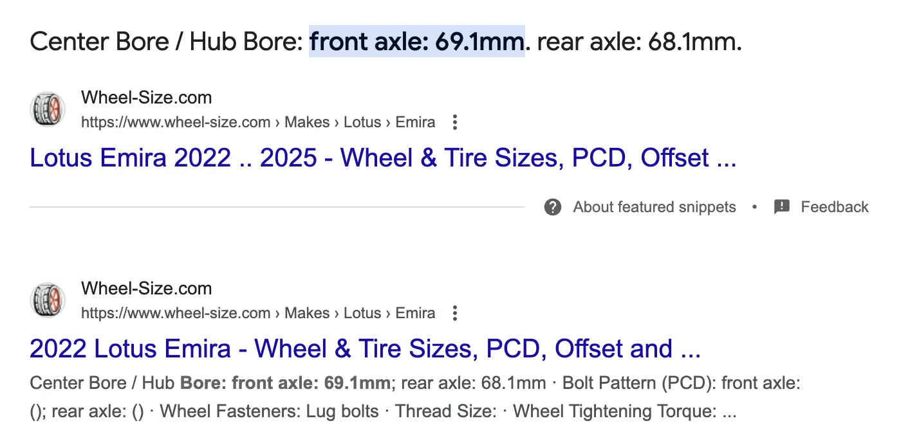Click the highlighted "front axle: 69.1mm" text

click(x=416, y=42)
